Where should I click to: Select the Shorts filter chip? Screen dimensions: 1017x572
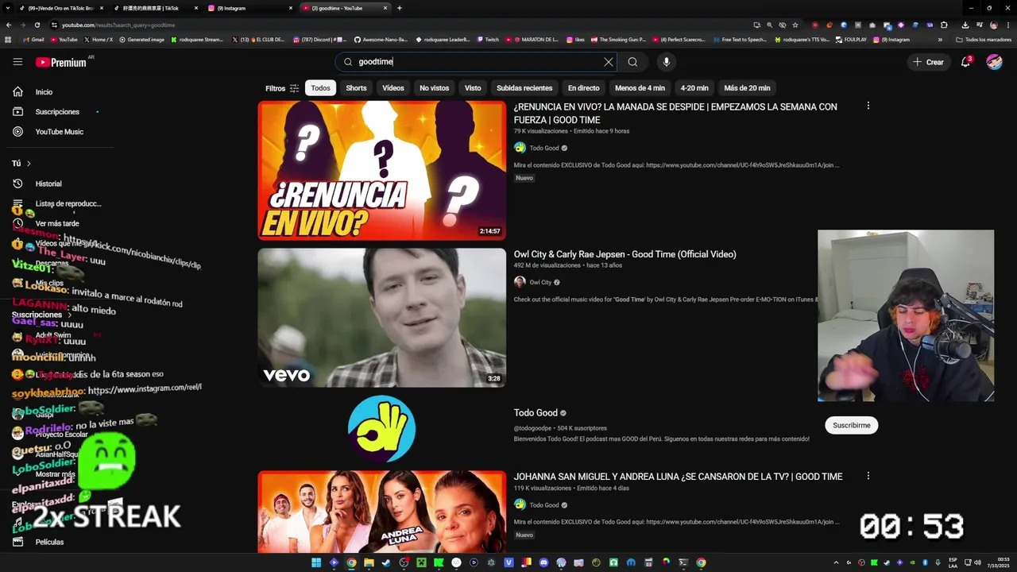pyautogui.click(x=356, y=88)
